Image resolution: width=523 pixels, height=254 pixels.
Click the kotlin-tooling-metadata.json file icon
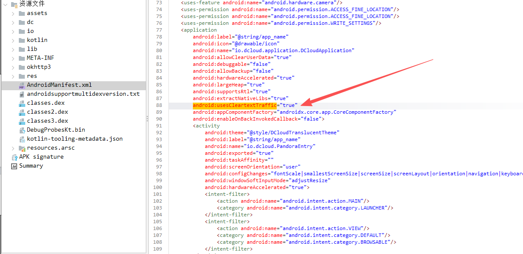22,139
